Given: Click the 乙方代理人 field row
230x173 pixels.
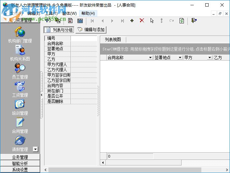Looking at the screenshot, I should tap(71, 70).
